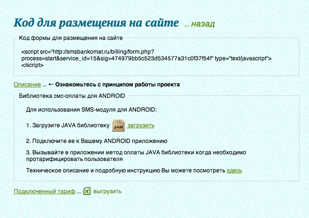Image resolution: width=309 pixels, height=218 pixels.
Task: Click the line 'Для использования SMS-модуля для ANDROID:'
Action: click(91, 110)
